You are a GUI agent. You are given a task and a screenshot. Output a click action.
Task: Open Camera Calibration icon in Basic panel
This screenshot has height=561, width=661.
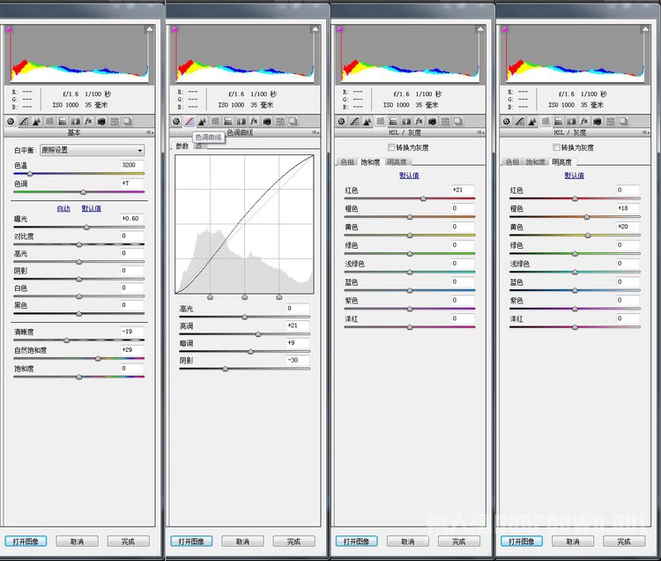[101, 121]
